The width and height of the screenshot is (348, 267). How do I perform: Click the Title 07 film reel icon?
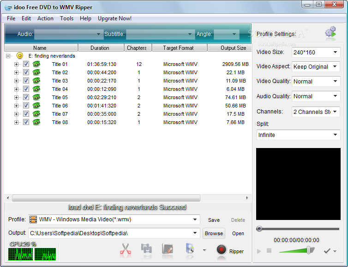36,114
